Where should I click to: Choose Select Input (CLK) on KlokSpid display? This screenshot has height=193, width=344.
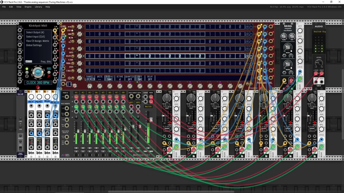click(35, 37)
